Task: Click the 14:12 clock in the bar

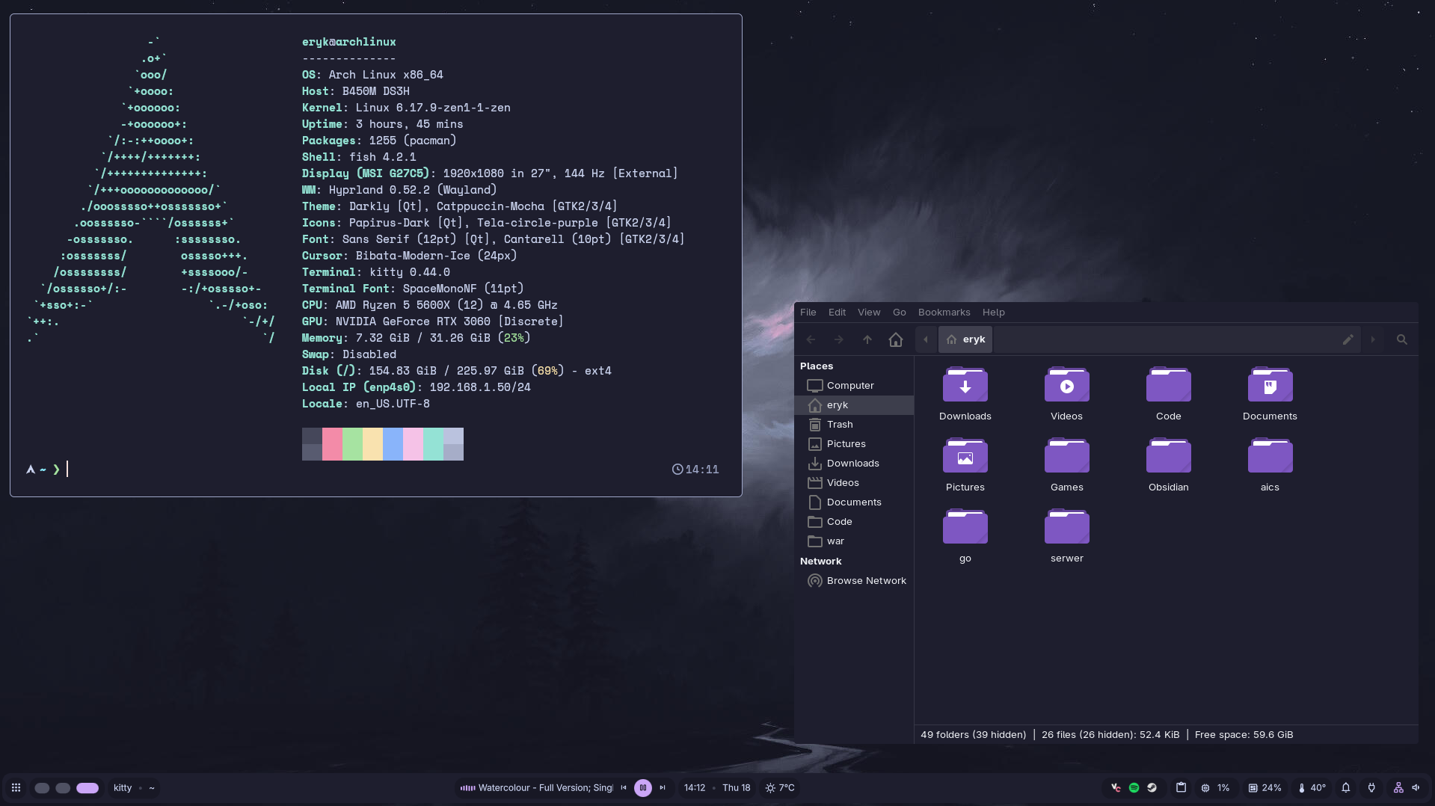Action: [x=695, y=787]
